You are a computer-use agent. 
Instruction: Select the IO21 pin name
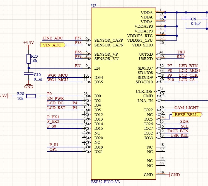point(98,152)
